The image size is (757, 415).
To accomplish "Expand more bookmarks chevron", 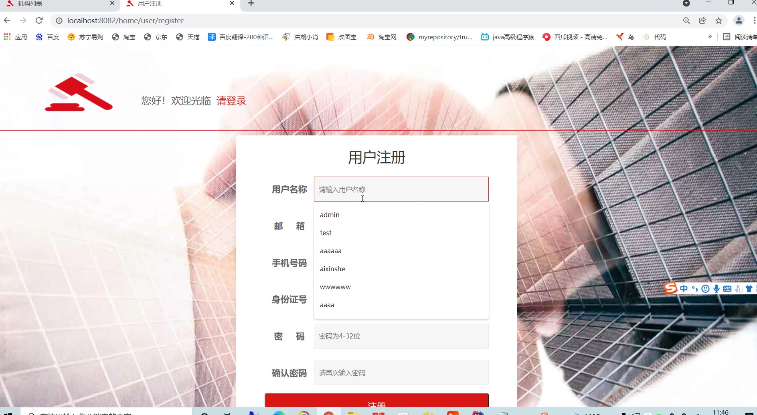I will (710, 36).
